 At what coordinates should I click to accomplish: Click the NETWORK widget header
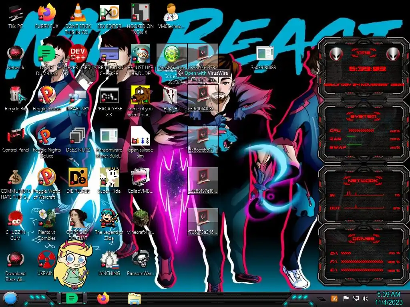coord(364,181)
